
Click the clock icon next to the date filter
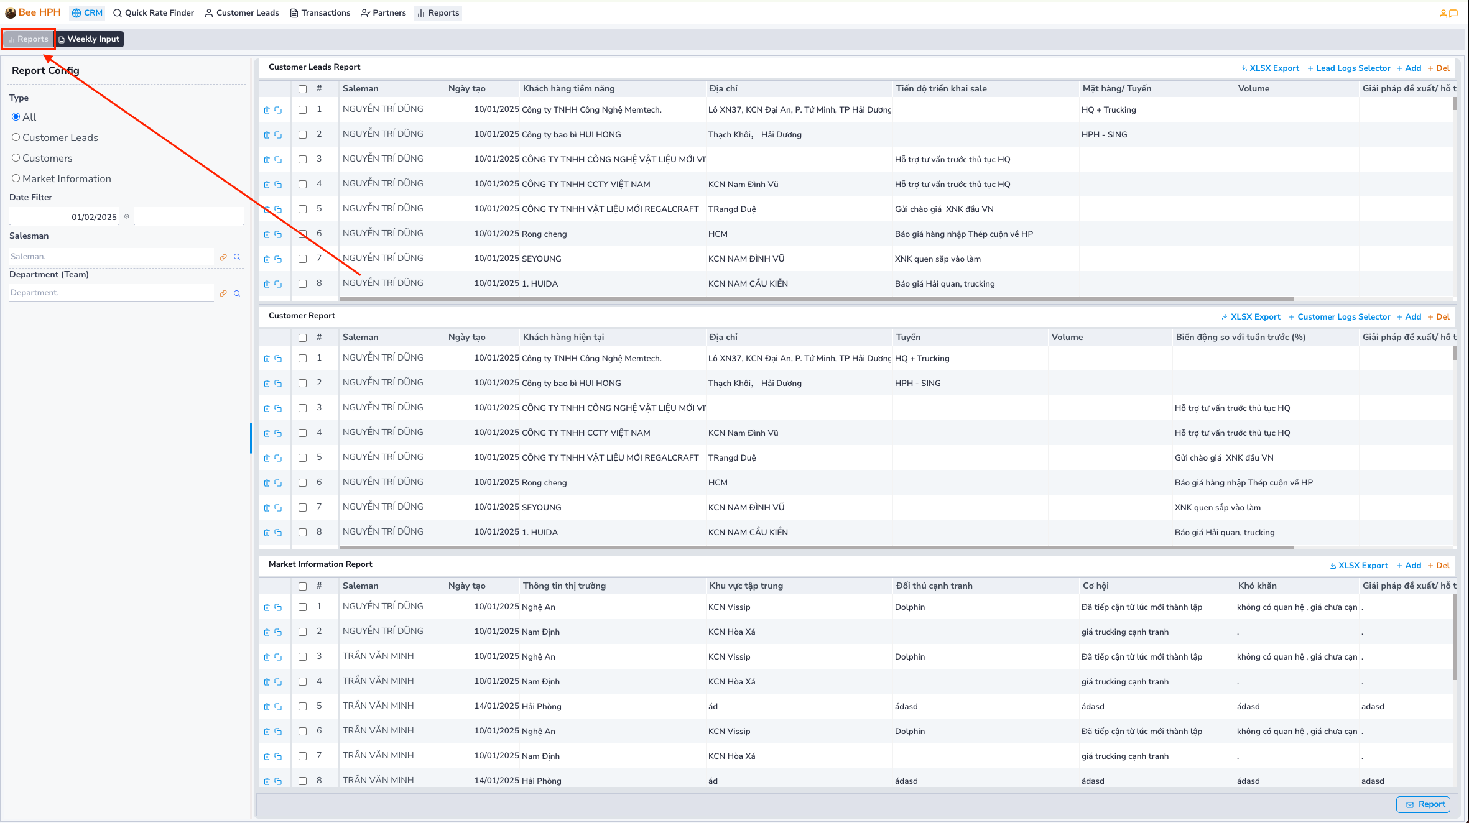click(x=127, y=216)
